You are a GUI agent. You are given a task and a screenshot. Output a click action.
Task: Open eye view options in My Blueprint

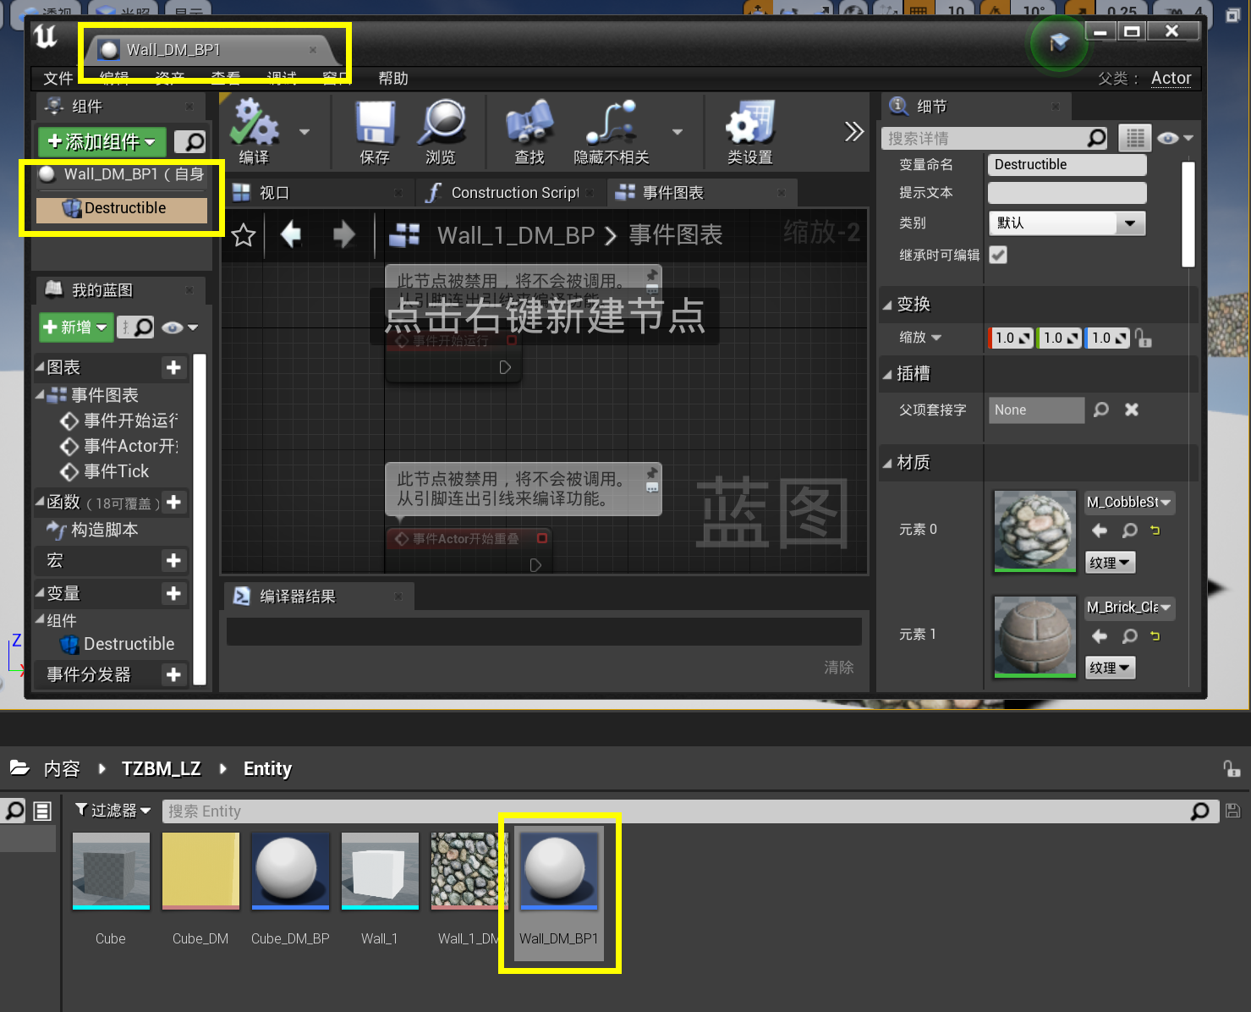[x=179, y=327]
